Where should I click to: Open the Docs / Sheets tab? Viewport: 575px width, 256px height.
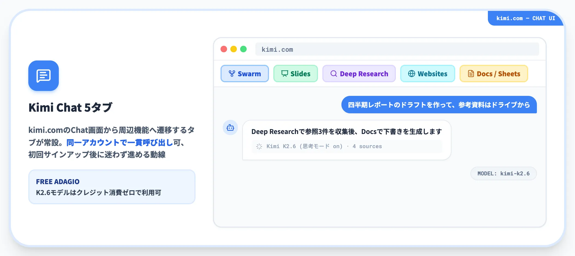click(494, 74)
